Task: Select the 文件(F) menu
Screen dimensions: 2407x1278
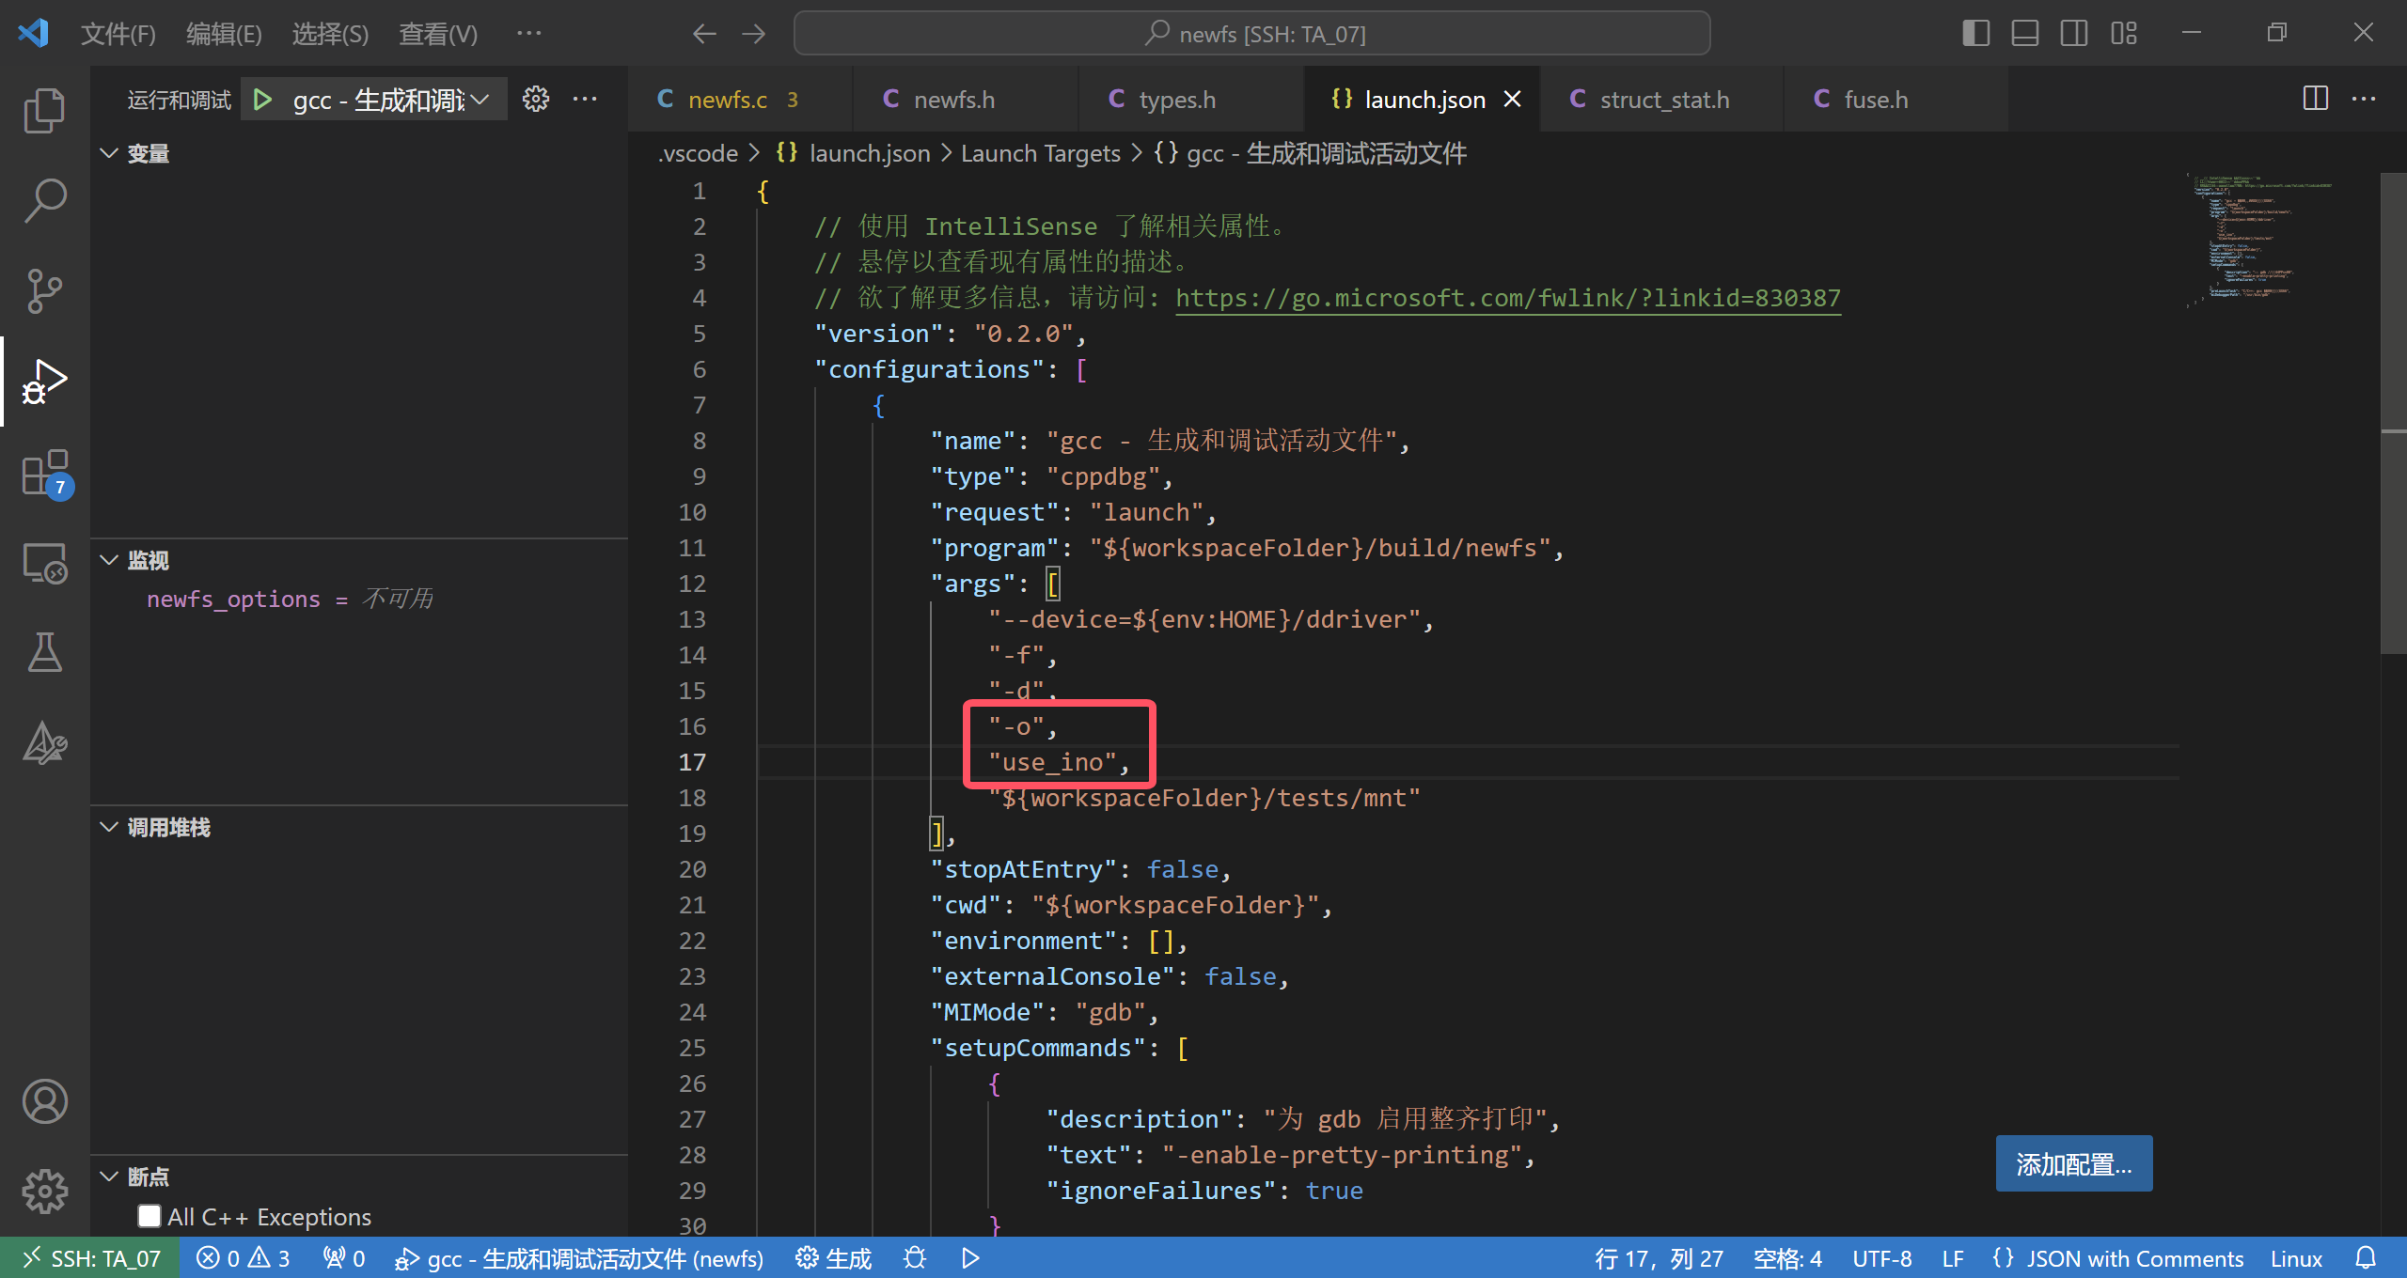Action: tap(118, 34)
